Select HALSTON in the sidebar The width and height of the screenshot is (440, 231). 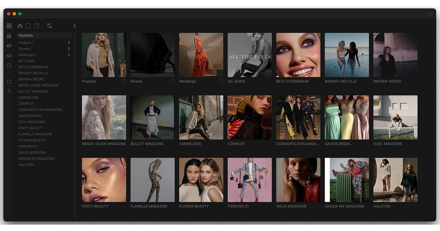coord(26,165)
